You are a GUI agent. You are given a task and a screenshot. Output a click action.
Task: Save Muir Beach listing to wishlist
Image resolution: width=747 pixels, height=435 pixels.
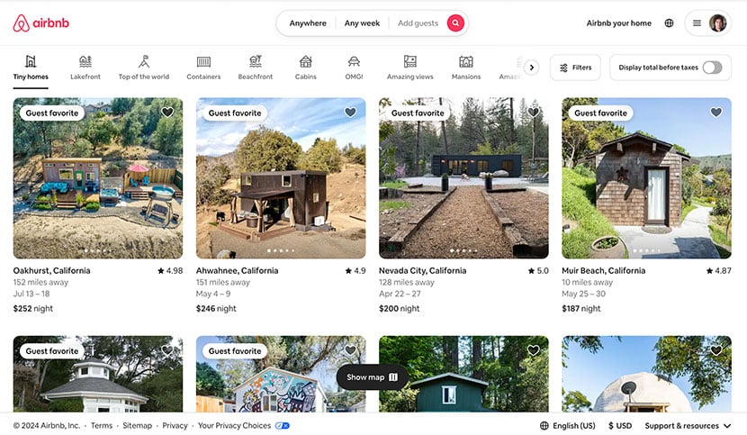pyautogui.click(x=716, y=113)
